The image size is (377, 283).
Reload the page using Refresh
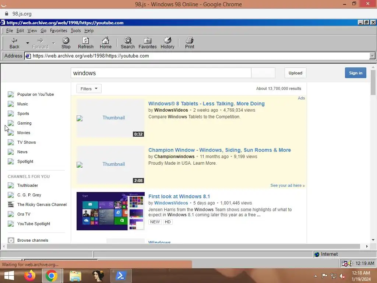pos(85,43)
